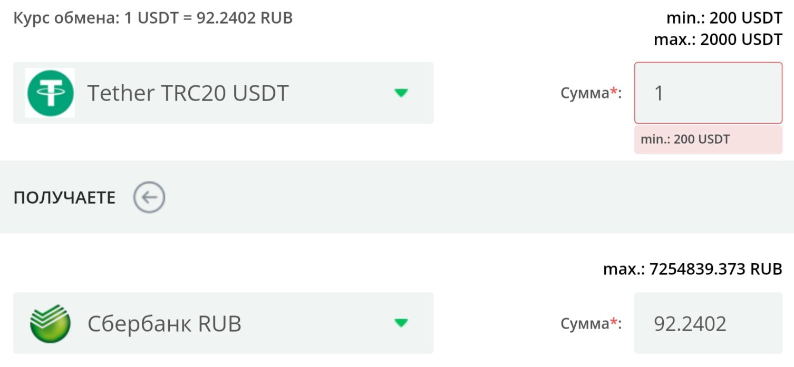This screenshot has height=367, width=794.
Task: Open dropdown arrow beside Tether TRC20 USDT
Action: point(401,93)
